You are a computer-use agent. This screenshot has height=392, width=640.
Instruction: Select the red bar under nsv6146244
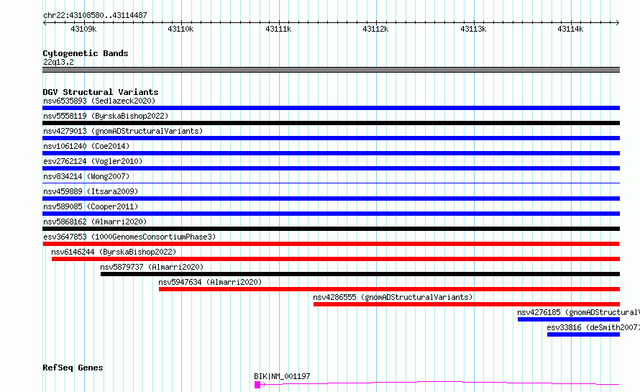(336, 259)
